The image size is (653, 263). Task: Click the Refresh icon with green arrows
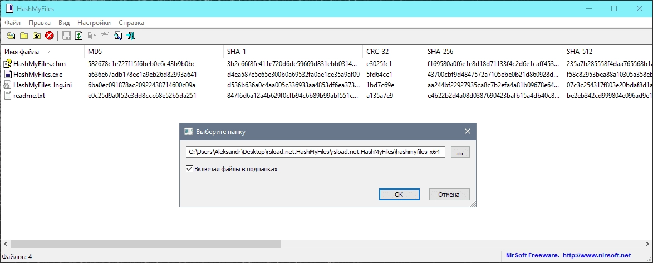(x=78, y=36)
